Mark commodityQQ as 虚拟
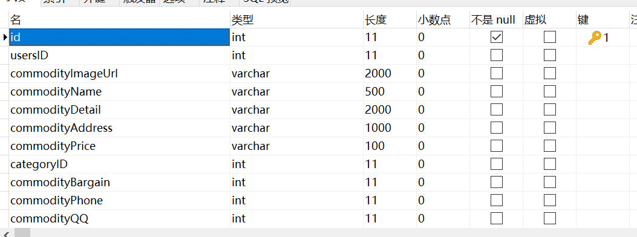637x237 pixels. click(550, 219)
